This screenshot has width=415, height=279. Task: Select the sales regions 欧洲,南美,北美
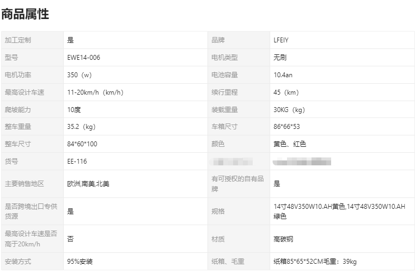pyautogui.click(x=88, y=184)
